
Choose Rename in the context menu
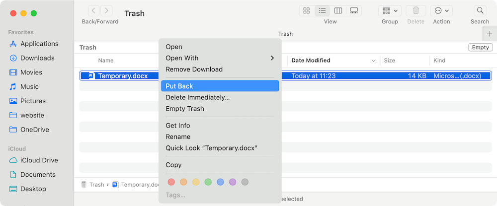coord(220,137)
